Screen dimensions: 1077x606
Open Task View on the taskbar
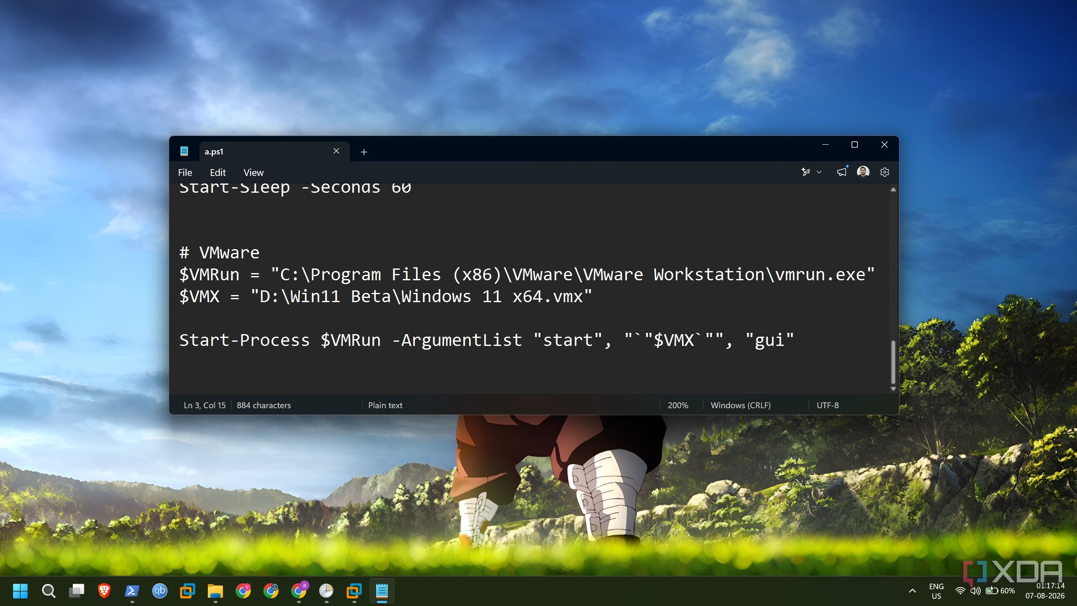click(77, 591)
